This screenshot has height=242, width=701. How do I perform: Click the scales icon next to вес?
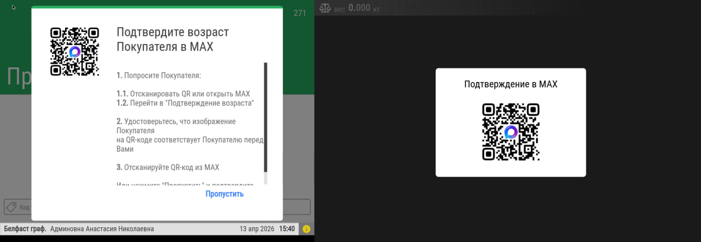click(325, 8)
